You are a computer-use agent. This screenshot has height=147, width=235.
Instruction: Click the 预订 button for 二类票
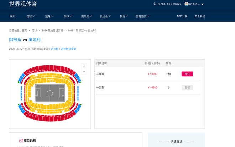pos(187,74)
